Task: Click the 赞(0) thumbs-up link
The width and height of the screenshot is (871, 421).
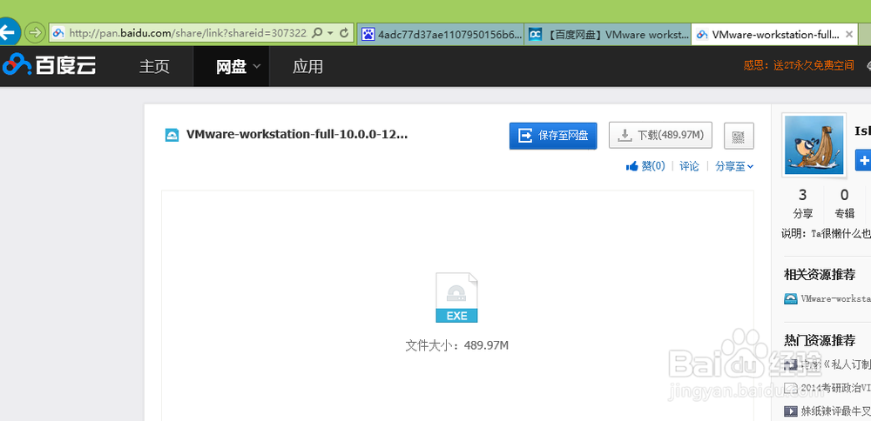Action: tap(645, 166)
